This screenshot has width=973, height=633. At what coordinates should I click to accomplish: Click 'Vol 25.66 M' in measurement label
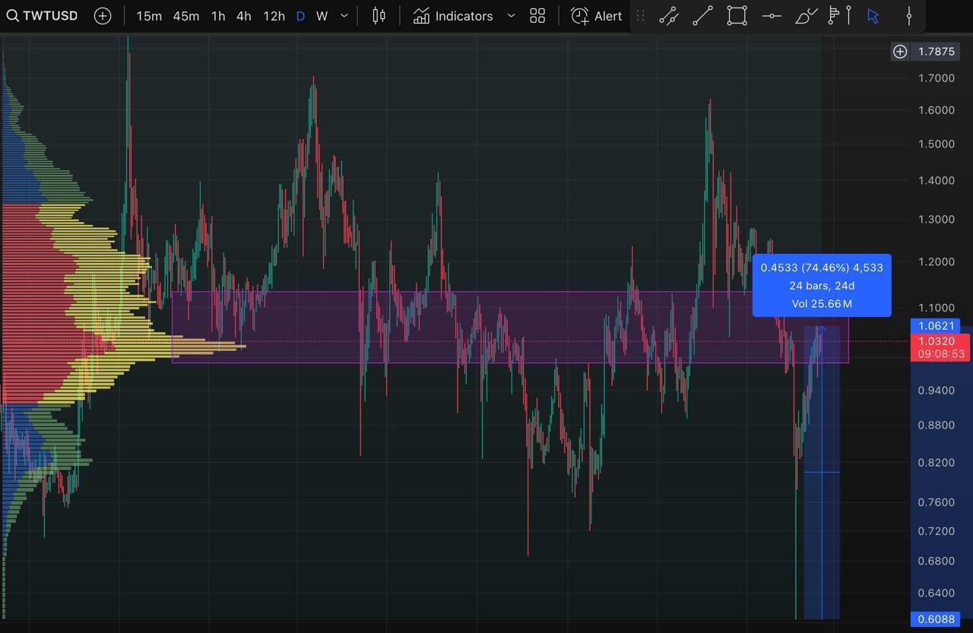[x=822, y=303]
